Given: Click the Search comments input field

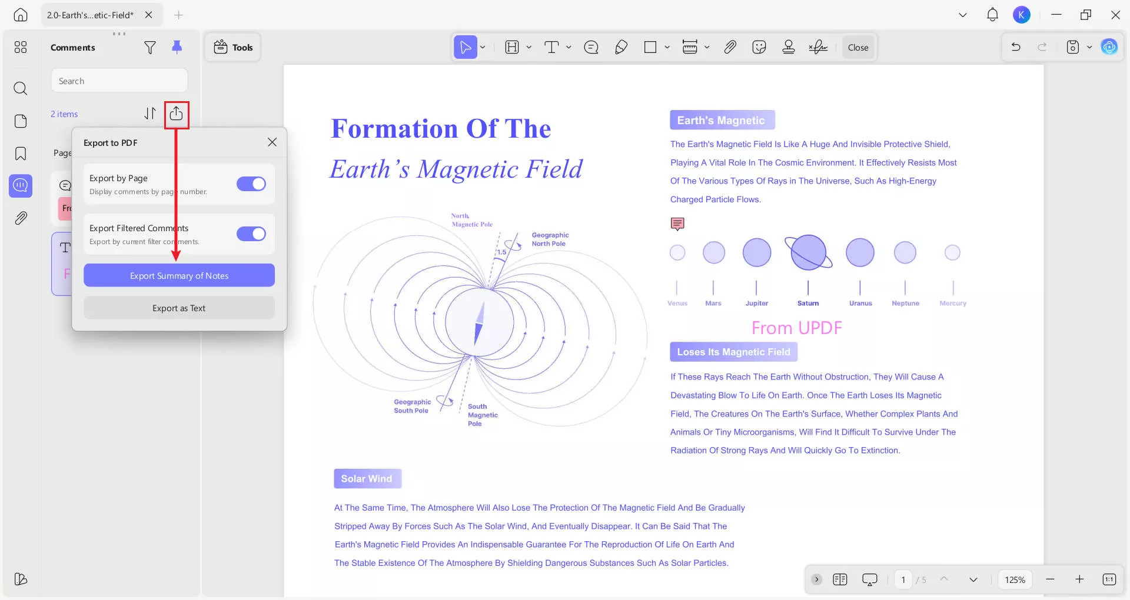Looking at the screenshot, I should pos(119,81).
